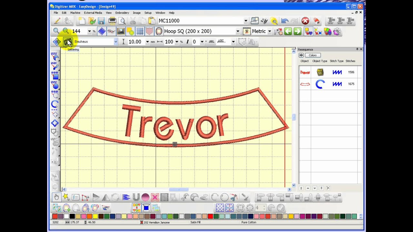This screenshot has height=232, width=413.
Task: Click the Open design folder icon
Action: click(92, 21)
